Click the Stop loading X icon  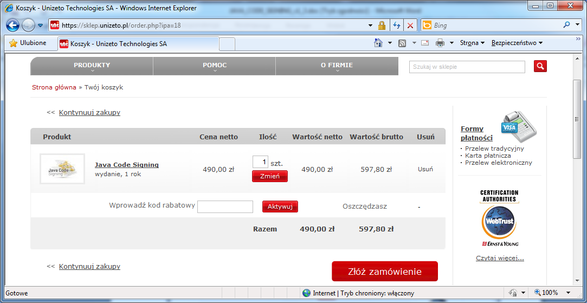pyautogui.click(x=410, y=25)
